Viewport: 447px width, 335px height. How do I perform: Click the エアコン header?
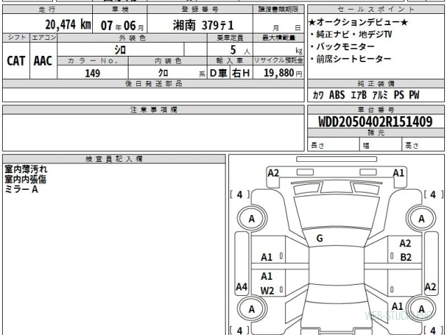43,38
